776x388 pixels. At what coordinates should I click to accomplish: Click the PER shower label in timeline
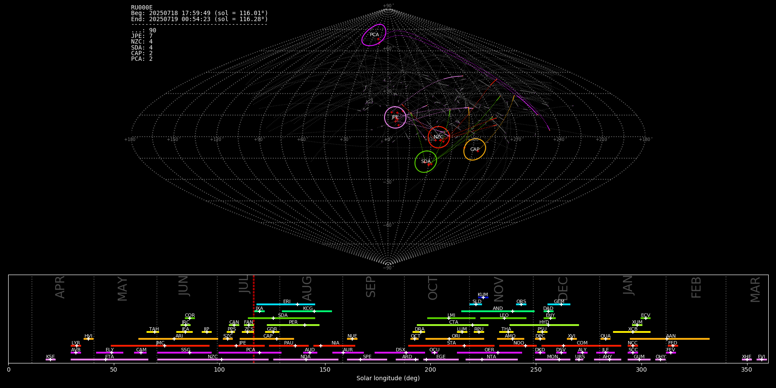[x=293, y=322]
